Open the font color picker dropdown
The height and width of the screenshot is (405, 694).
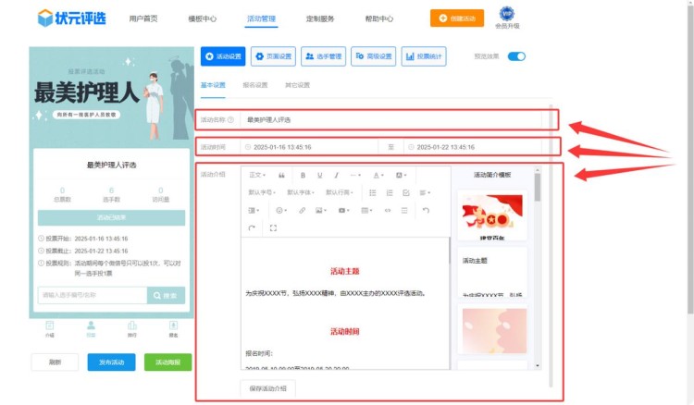click(378, 175)
